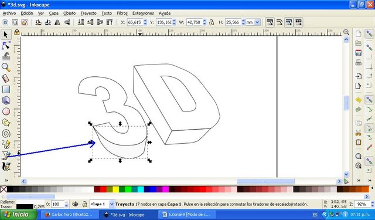Screen dimensions: 375x220
Task: Toggle Capa 1 layer visibility eye
Action: point(76,204)
